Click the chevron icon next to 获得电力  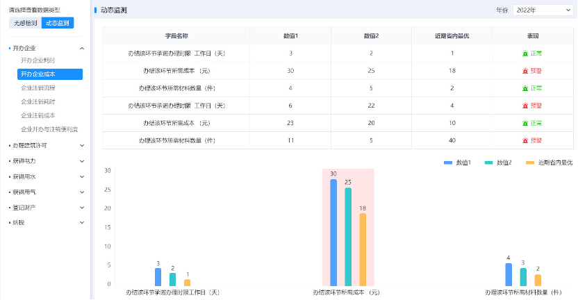(82, 161)
